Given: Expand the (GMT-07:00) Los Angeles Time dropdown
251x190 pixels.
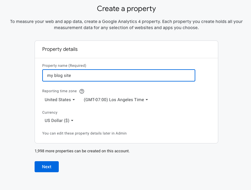Looking at the screenshot, I should [116, 100].
